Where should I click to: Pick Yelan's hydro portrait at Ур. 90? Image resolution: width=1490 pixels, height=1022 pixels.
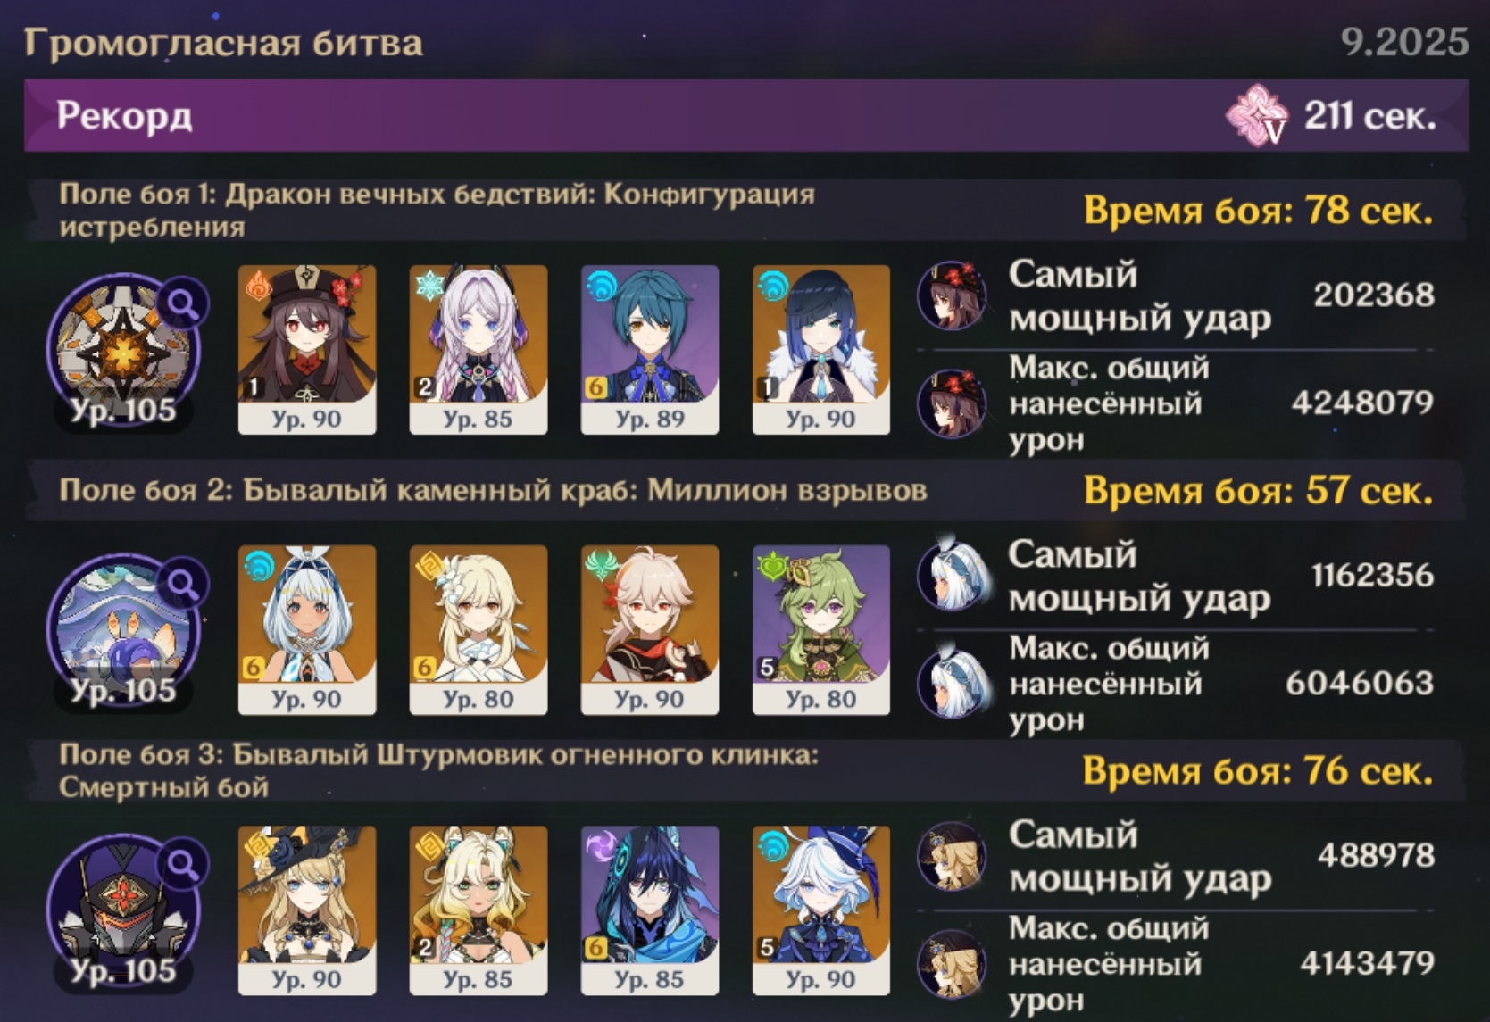tap(821, 349)
